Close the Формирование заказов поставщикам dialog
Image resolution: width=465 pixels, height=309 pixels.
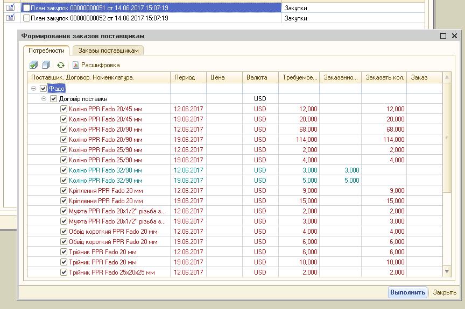coord(454,36)
